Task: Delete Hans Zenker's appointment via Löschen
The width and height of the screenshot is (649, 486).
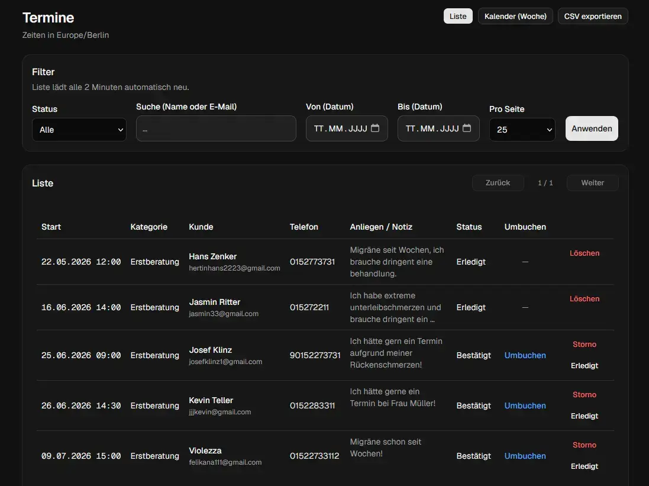Action: (x=584, y=253)
